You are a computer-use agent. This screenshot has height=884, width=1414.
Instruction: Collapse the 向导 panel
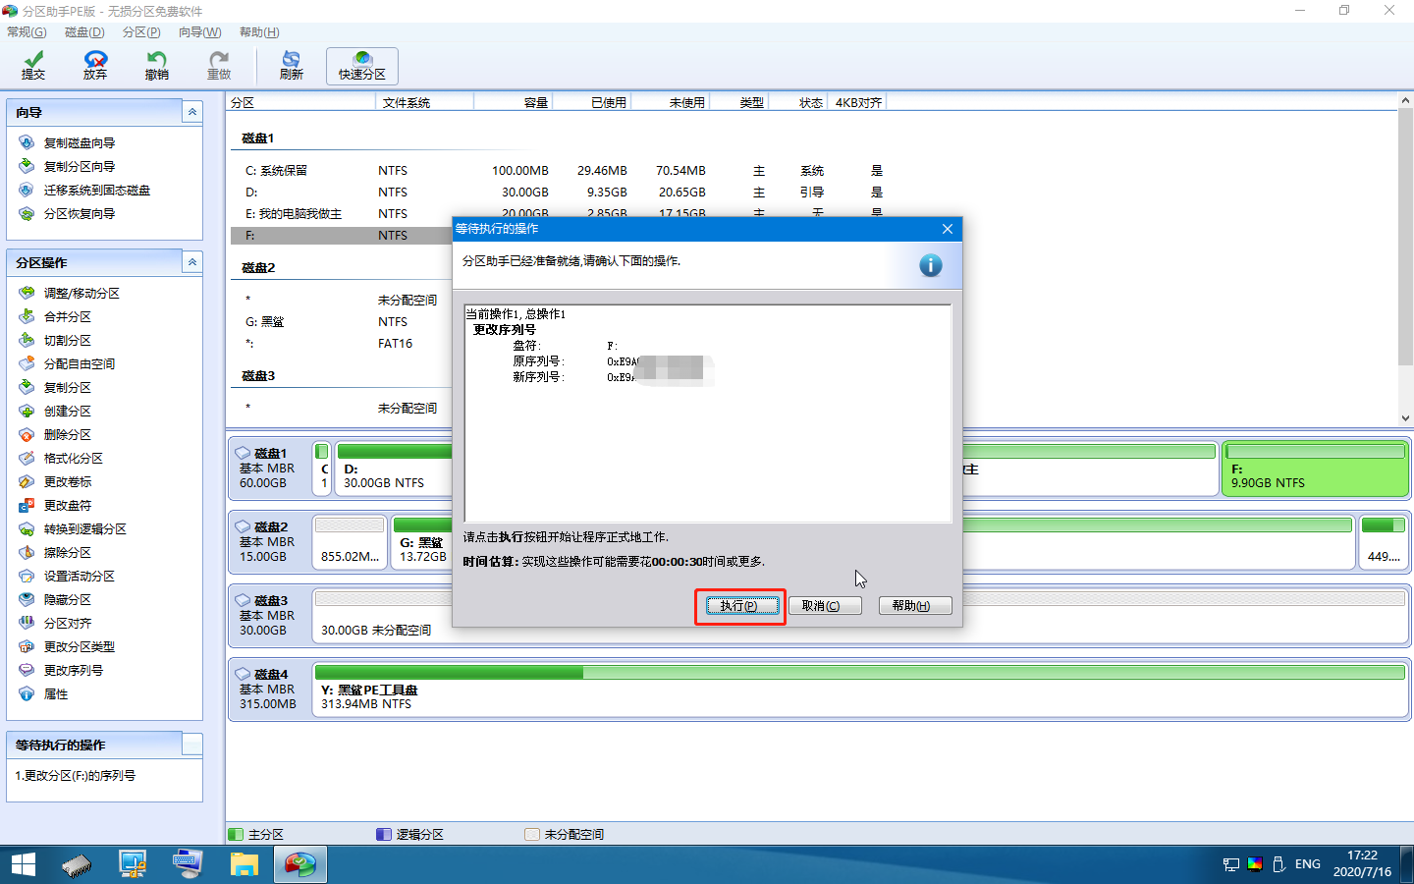(x=192, y=112)
